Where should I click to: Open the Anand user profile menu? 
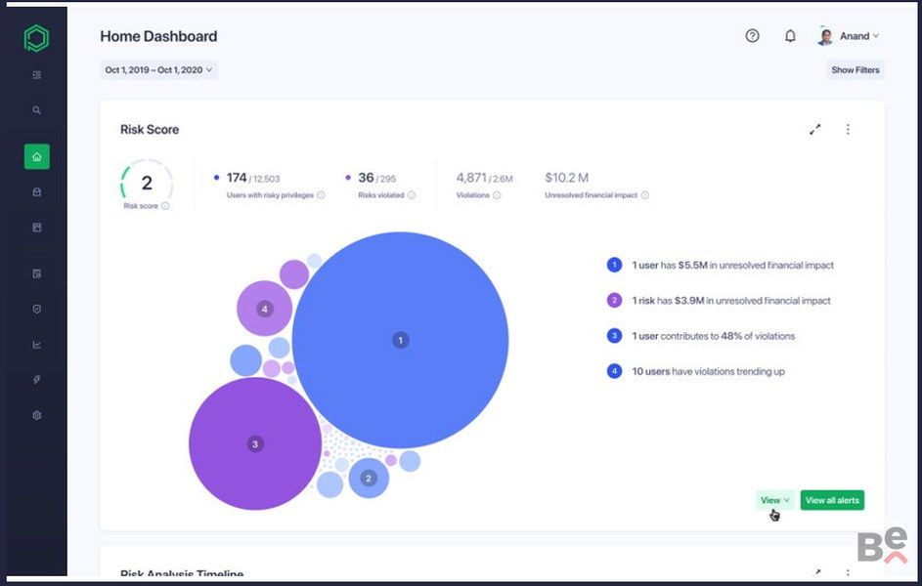[x=849, y=36]
